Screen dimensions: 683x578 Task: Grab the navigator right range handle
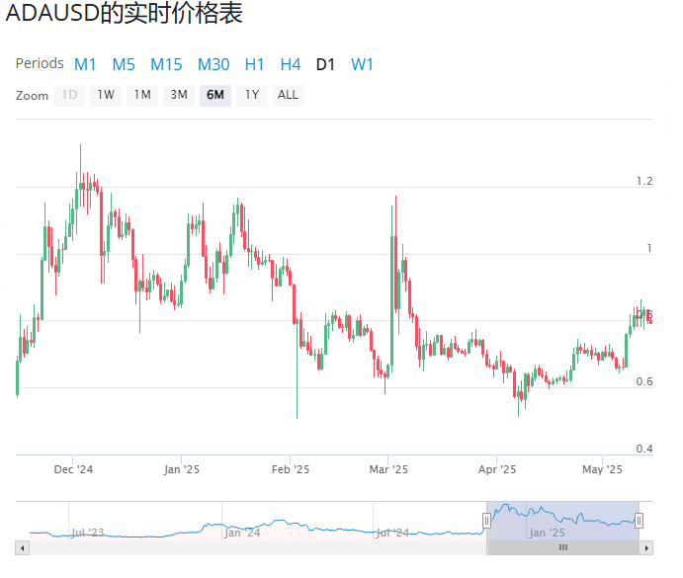(640, 520)
